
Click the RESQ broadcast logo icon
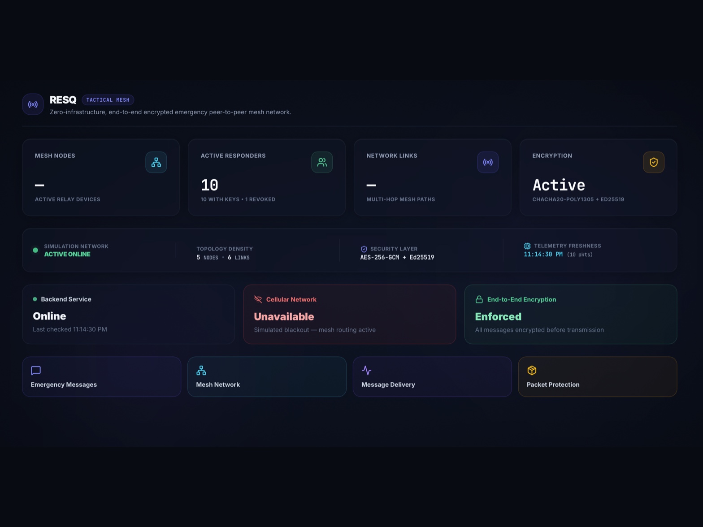33,104
